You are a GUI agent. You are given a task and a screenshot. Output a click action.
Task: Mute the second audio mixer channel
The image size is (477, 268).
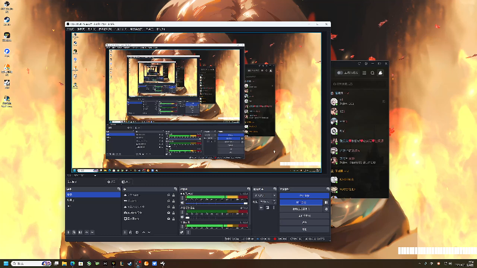point(182,217)
